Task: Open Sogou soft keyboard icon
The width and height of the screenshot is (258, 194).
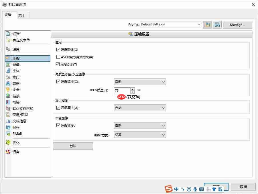Action: (201, 189)
